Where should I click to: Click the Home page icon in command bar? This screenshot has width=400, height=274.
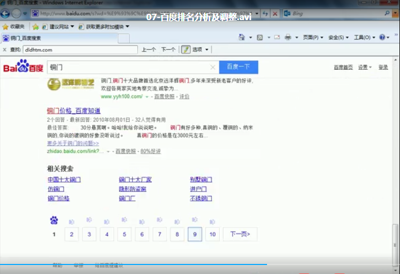point(242,38)
